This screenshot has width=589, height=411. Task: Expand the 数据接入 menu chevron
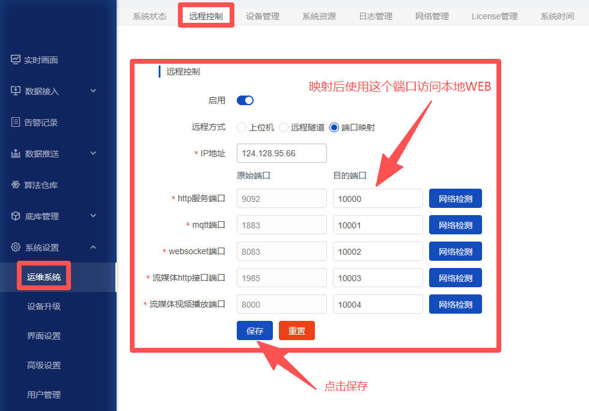(93, 91)
